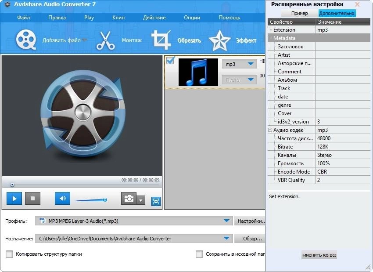Image resolution: width=373 pixels, height=272 pixels.
Task: Click the Значение column header
Action: click(x=343, y=22)
